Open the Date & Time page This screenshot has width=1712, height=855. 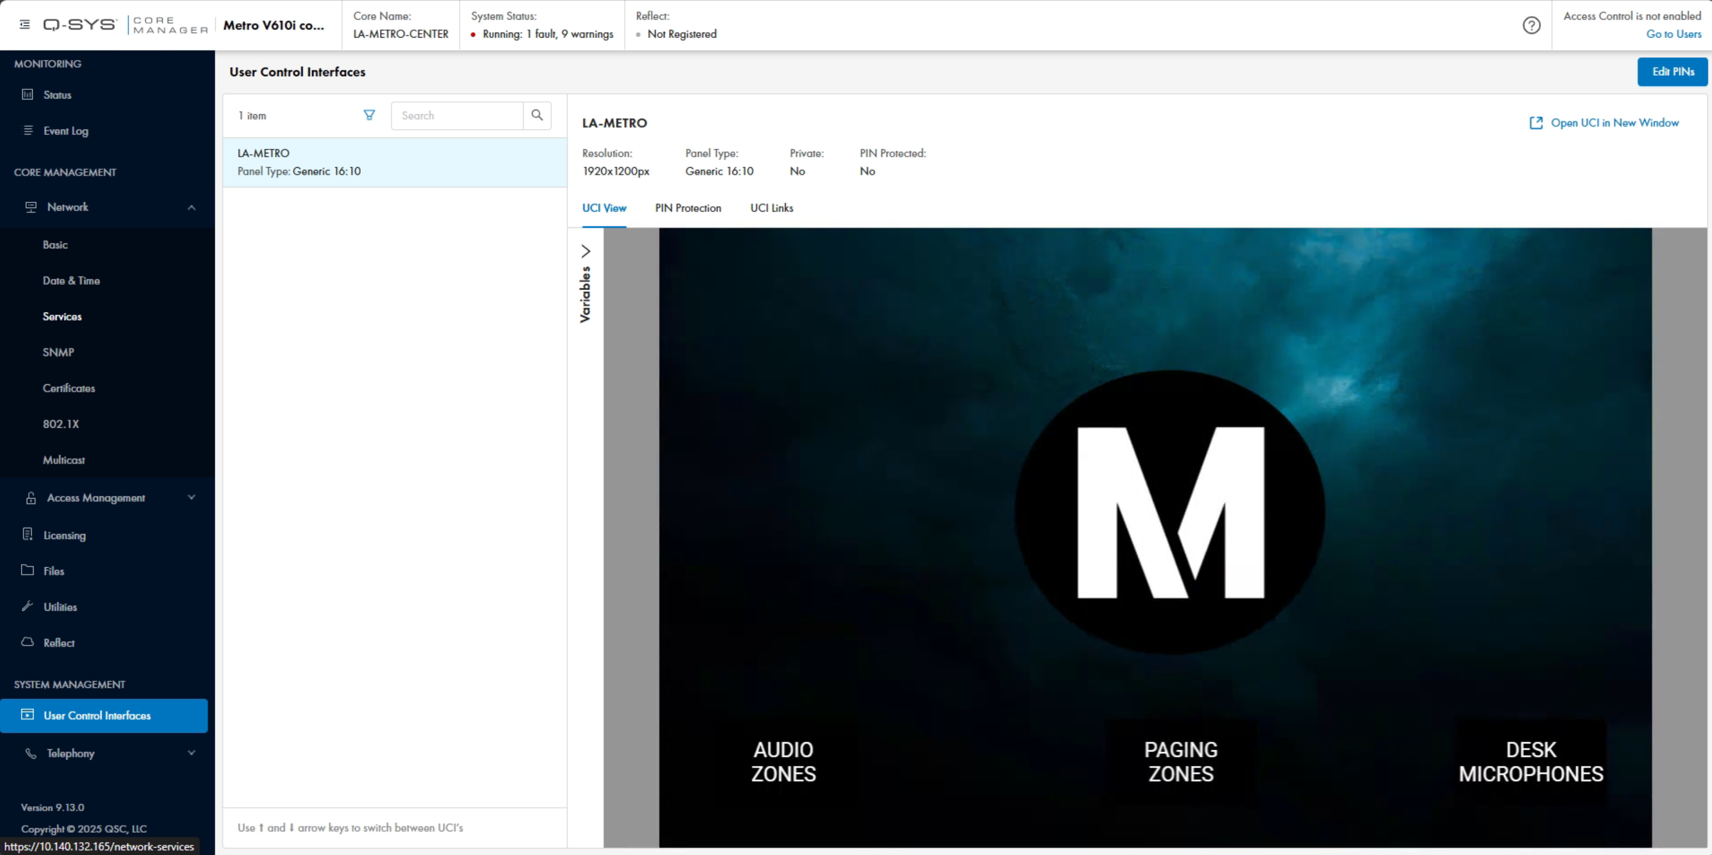click(x=71, y=280)
